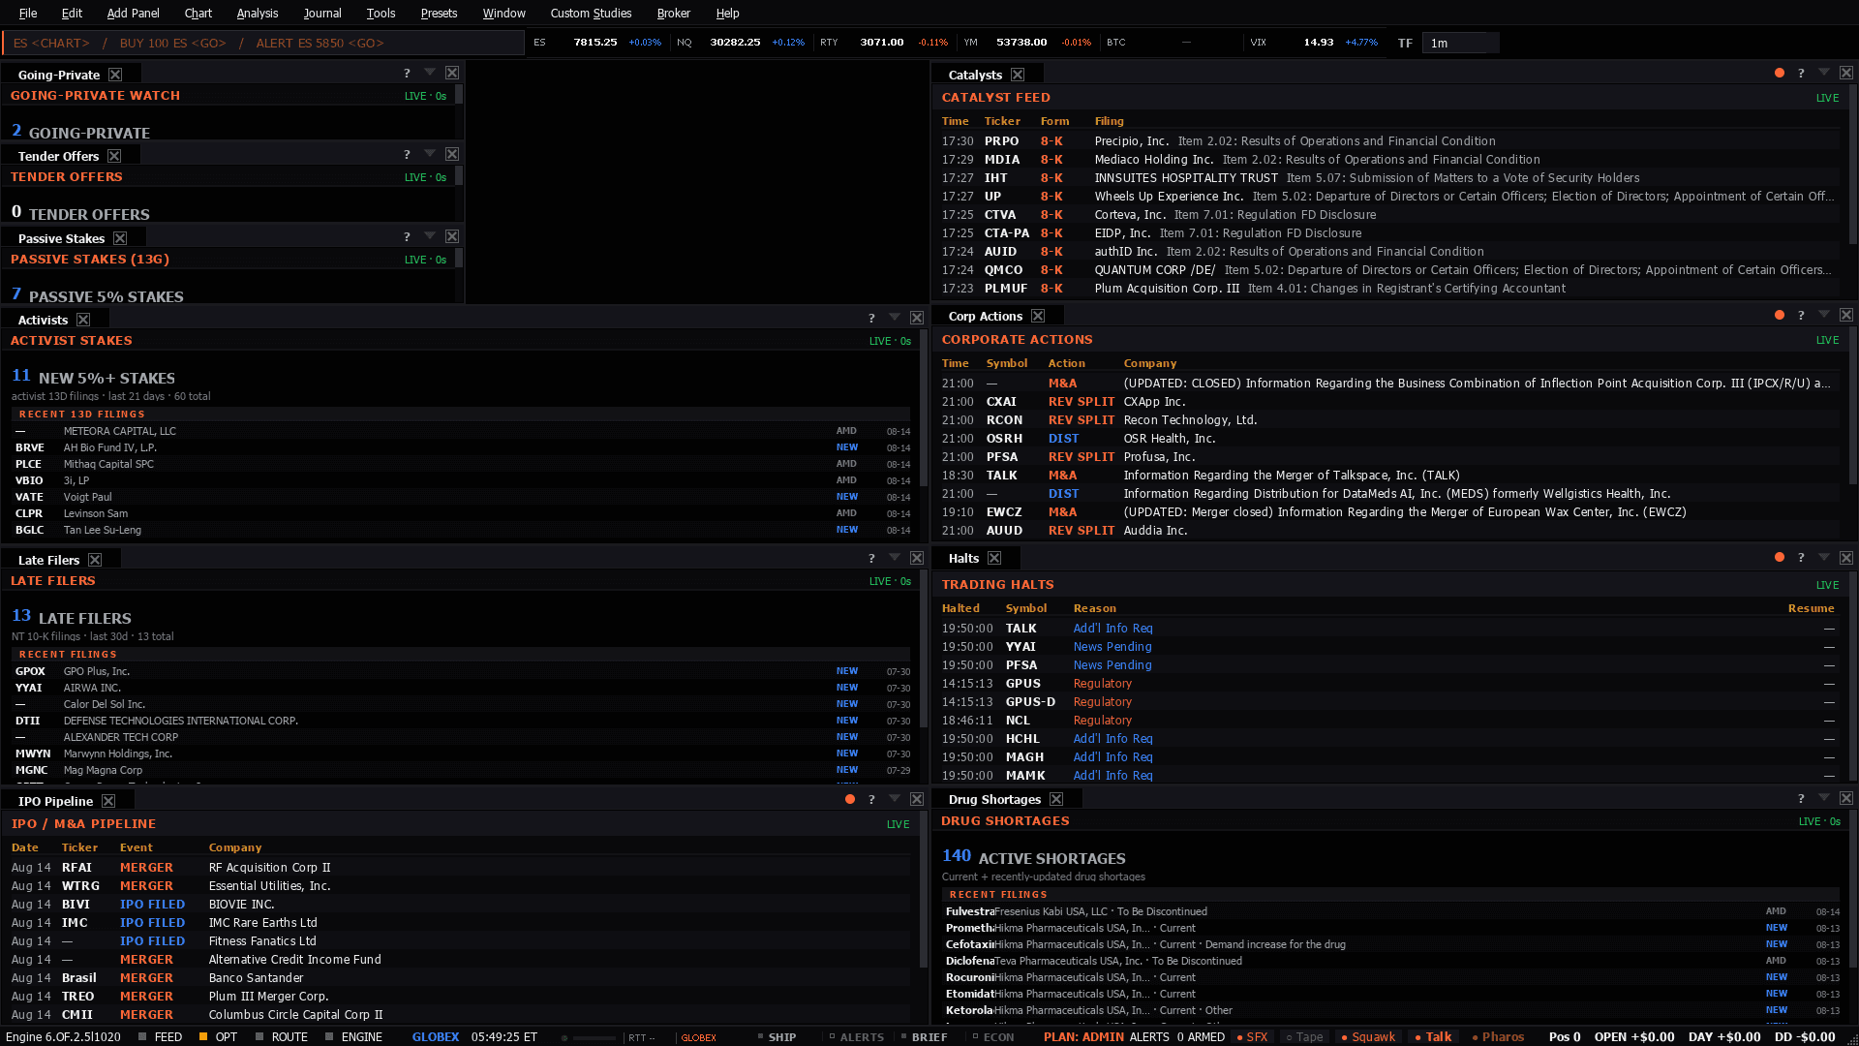
Task: Click the orange record dot in Catalysts panel
Action: pos(1780,73)
